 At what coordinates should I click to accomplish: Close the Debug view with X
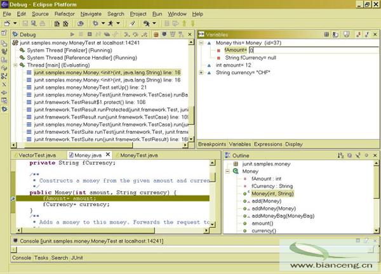(x=190, y=34)
